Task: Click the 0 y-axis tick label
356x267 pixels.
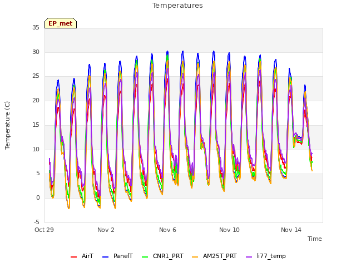Action: pos(38,198)
